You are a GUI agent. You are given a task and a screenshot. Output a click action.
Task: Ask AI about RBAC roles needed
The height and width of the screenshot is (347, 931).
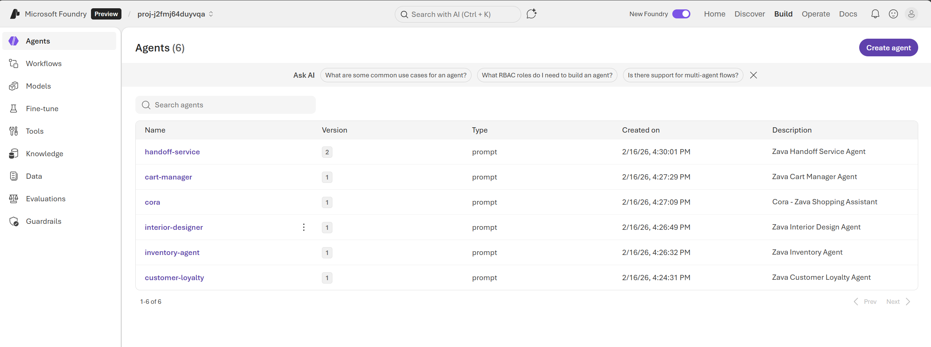[x=547, y=75]
